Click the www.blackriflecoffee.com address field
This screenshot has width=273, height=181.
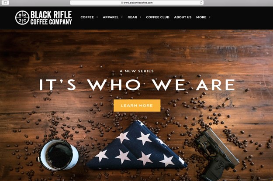pyautogui.click(x=137, y=3)
